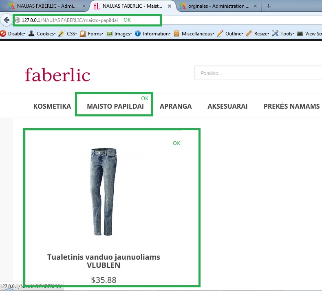322x291 pixels.
Task: Click the globe site identity icon
Action: [18, 20]
